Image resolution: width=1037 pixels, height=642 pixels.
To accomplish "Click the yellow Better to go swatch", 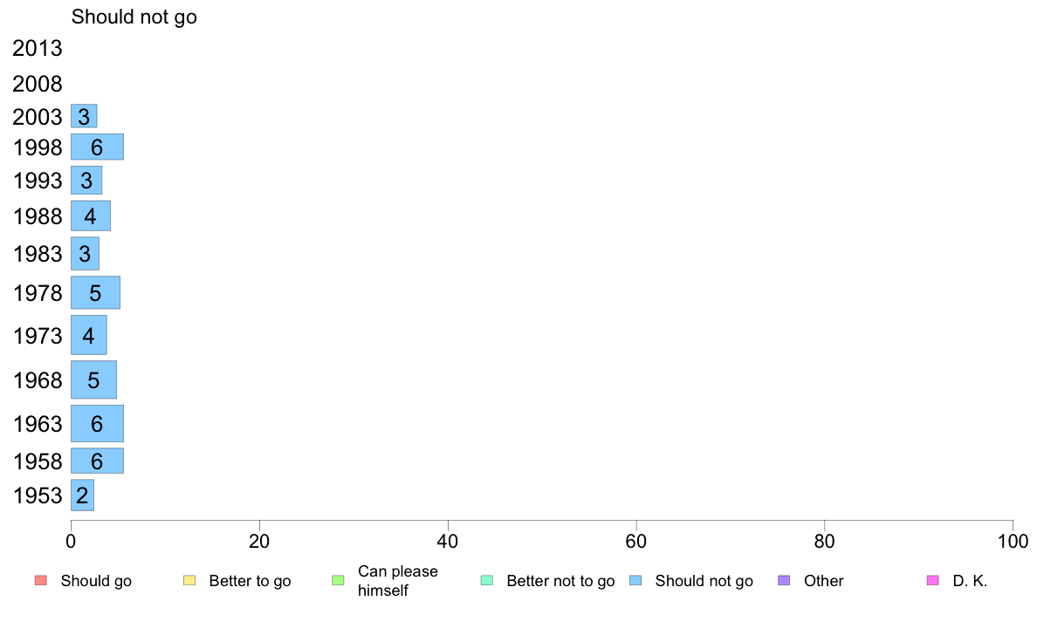I will [189, 581].
